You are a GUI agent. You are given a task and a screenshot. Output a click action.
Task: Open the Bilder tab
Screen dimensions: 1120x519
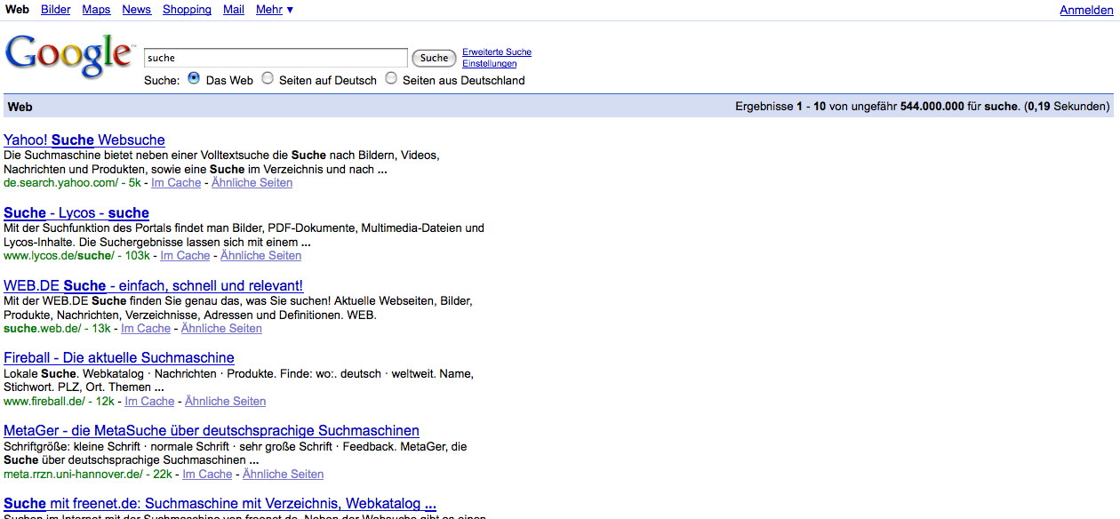tap(56, 10)
